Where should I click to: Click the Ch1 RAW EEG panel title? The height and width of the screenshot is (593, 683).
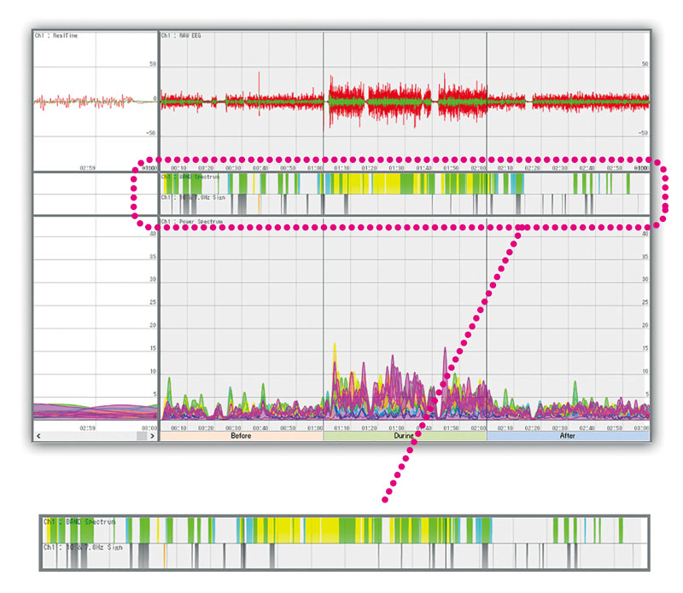tap(184, 36)
